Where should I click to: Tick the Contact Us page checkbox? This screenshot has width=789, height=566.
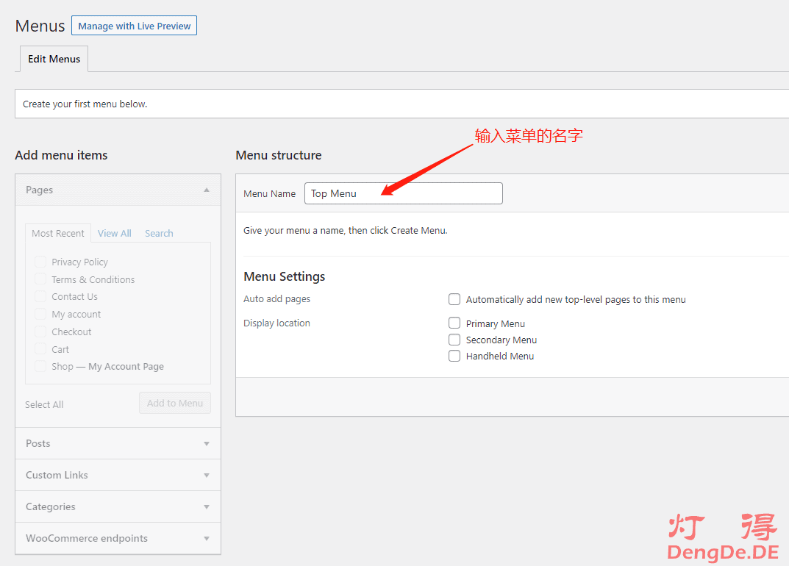tap(40, 296)
